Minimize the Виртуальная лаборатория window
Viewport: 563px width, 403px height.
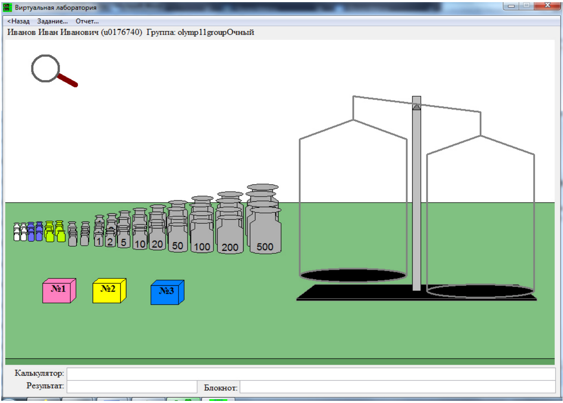(511, 6)
